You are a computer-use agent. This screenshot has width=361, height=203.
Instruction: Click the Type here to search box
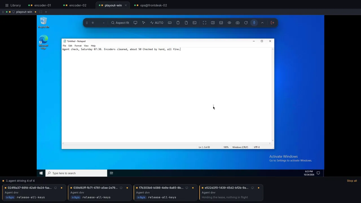point(76,173)
